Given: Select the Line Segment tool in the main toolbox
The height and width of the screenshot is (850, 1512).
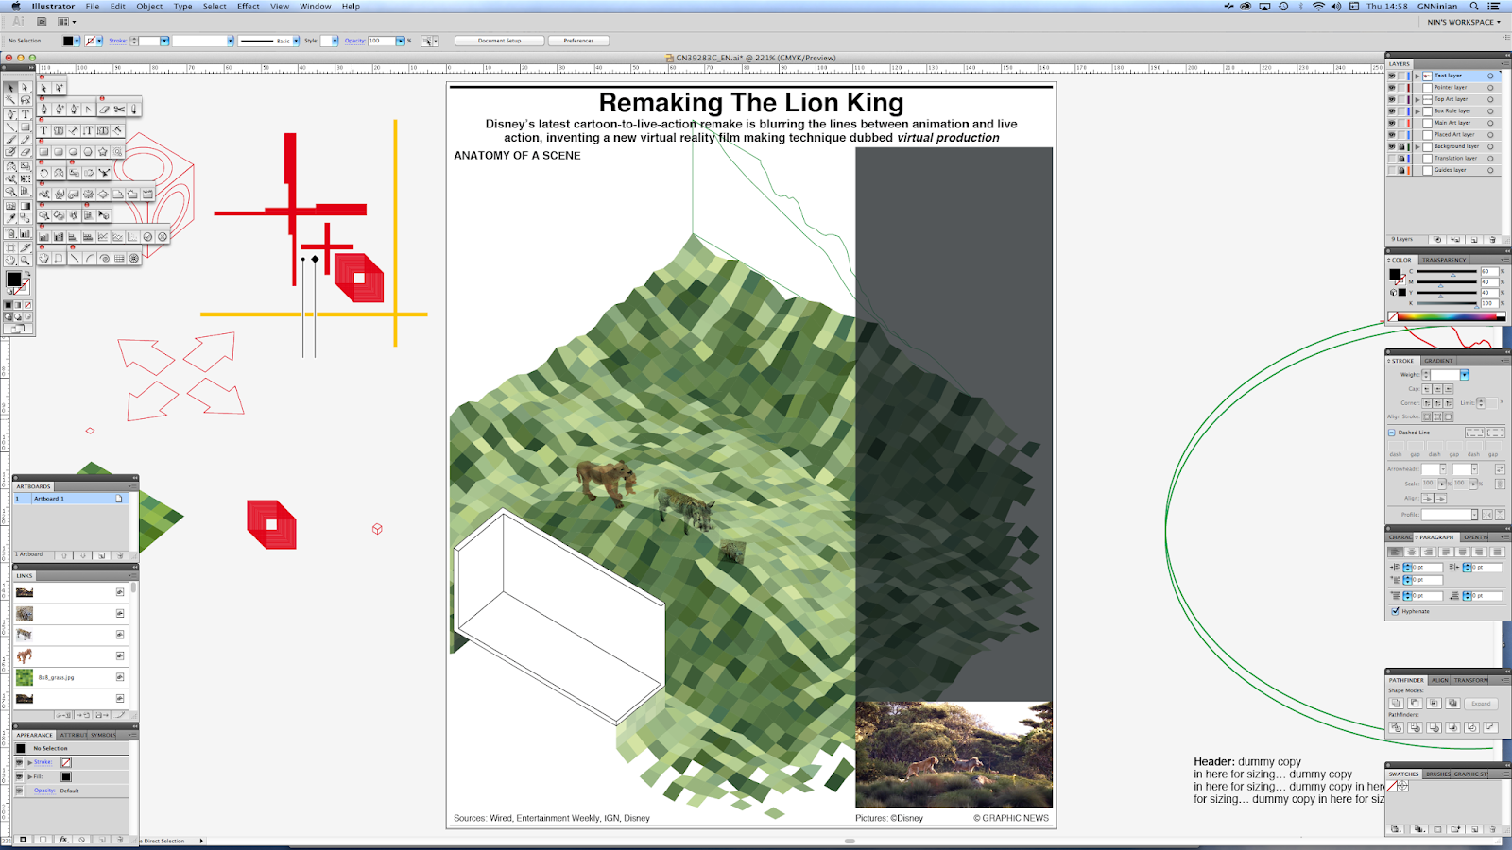Looking at the screenshot, I should click(x=11, y=128).
